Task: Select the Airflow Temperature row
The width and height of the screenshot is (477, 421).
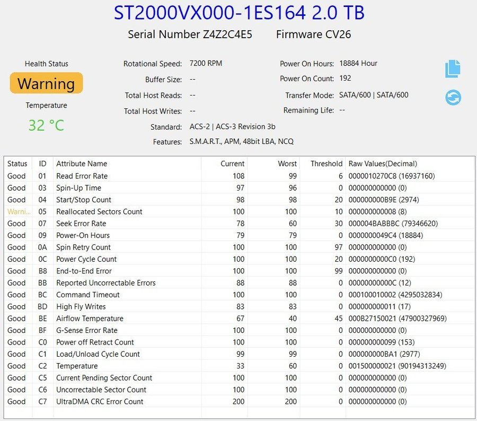Action: pos(239,319)
